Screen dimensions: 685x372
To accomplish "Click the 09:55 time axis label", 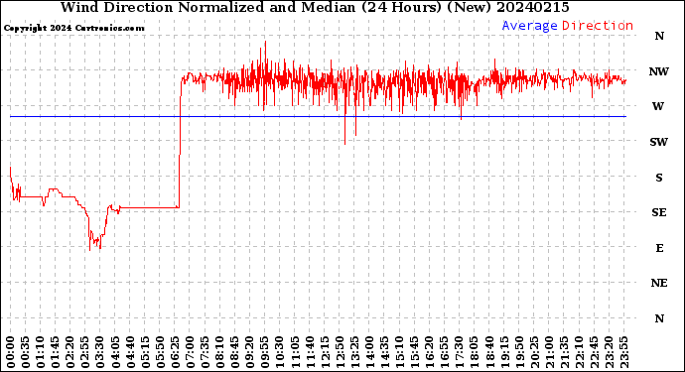I will [265, 352].
